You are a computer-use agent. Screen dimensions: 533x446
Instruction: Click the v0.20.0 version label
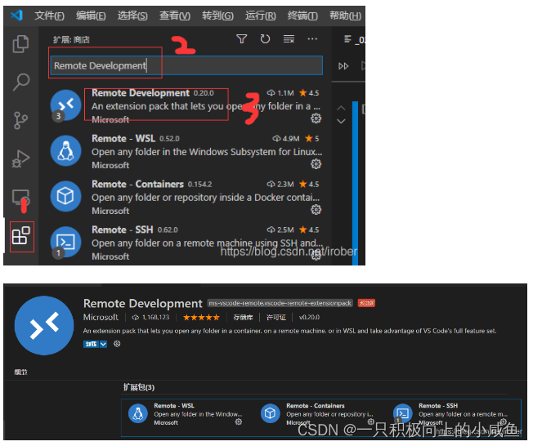(309, 317)
